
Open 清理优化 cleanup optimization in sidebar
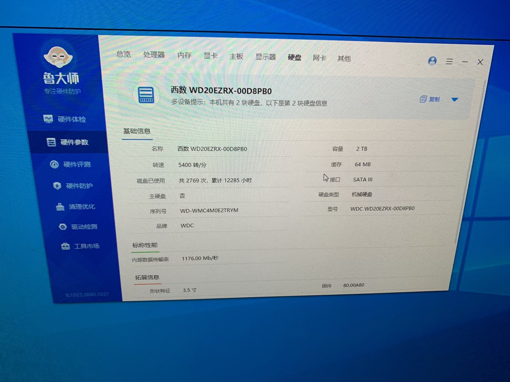pos(76,207)
